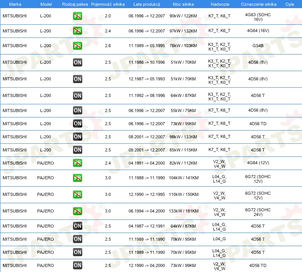Click the petrol icon in the L-200 2.4 row
This screenshot has width=302, height=272.
click(77, 31)
